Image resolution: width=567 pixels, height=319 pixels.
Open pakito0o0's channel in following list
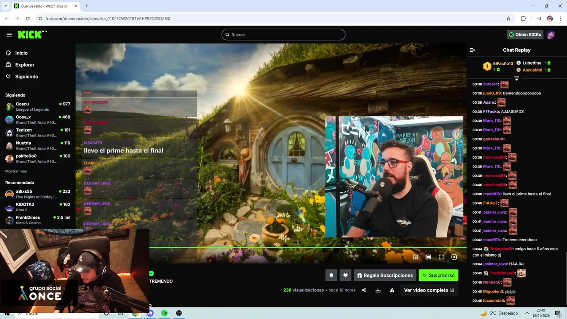[x=38, y=159]
